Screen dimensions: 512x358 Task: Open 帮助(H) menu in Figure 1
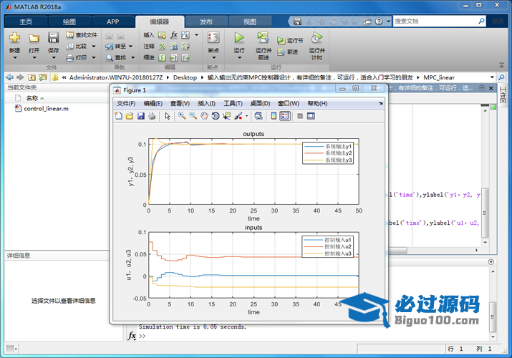click(317, 103)
